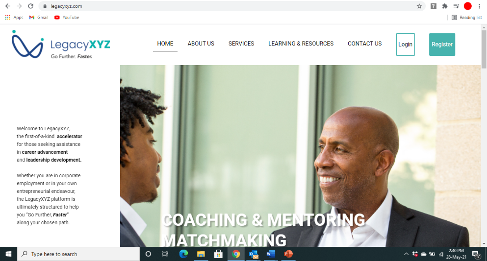Click the red profile avatar icon
487x261 pixels.
pyautogui.click(x=468, y=6)
